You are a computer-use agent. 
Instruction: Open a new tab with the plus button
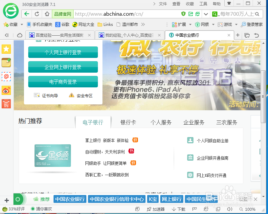coord(238,35)
